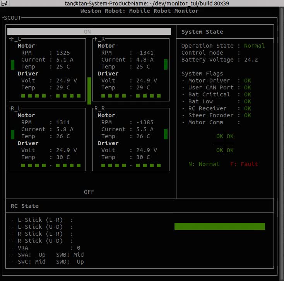Select the R_L RPM value 1311

pyautogui.click(x=63, y=122)
